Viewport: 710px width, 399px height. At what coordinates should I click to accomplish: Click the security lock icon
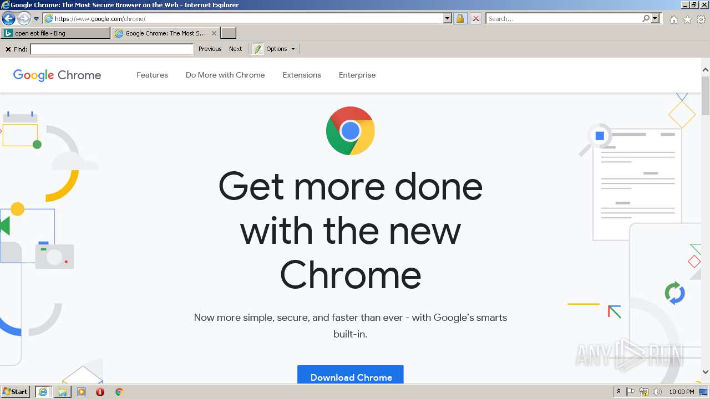click(x=460, y=19)
